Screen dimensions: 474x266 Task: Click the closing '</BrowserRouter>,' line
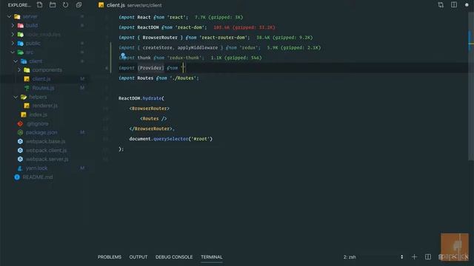click(x=152, y=129)
